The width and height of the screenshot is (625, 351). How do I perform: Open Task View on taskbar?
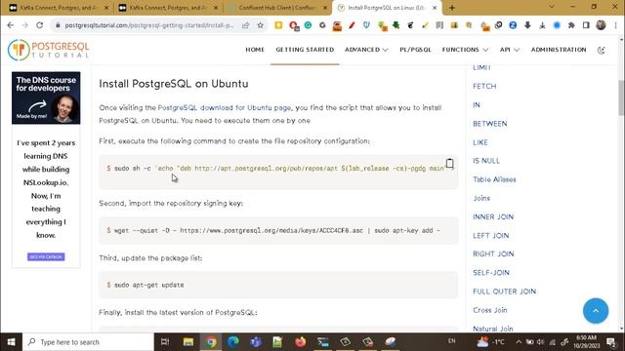(165, 342)
